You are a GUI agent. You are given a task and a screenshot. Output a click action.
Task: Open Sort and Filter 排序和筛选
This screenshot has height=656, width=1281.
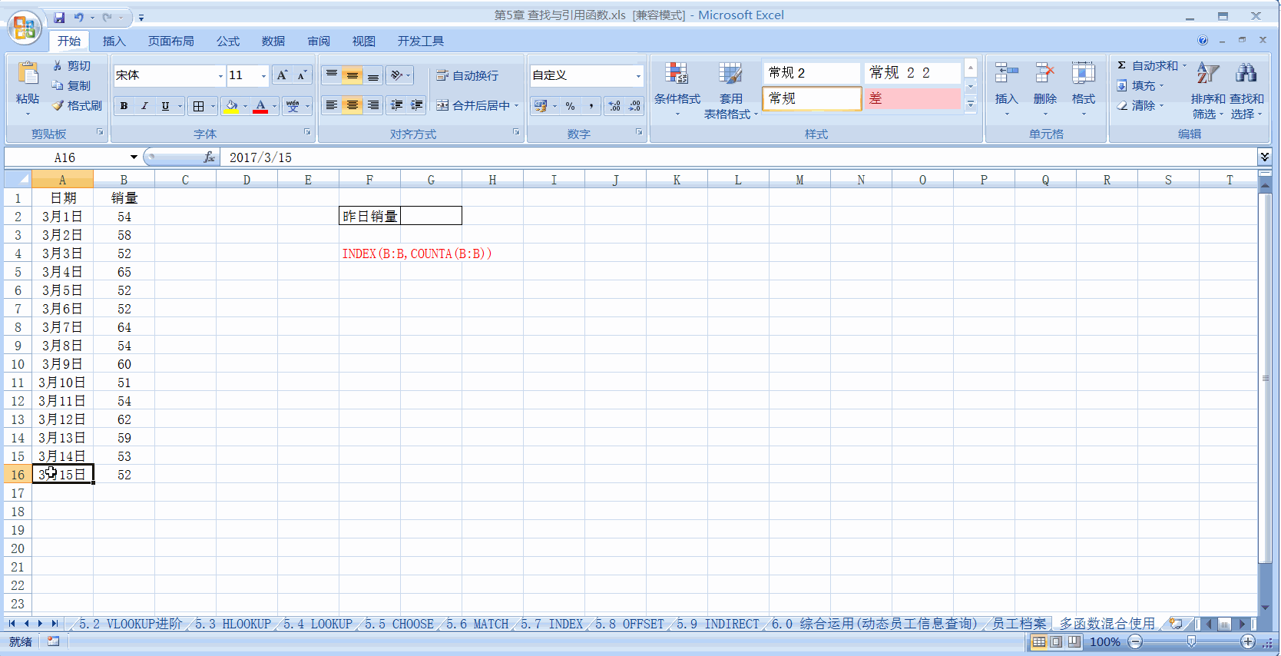[1208, 90]
